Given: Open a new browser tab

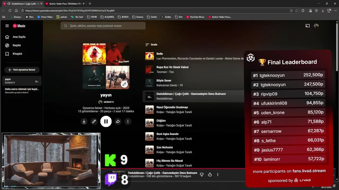Looking at the screenshot, I should pos(90,4).
